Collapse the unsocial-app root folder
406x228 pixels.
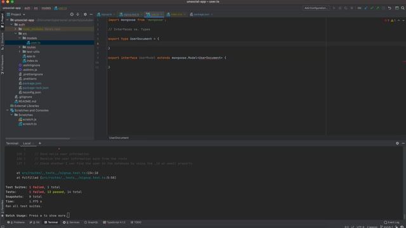pos(8,20)
